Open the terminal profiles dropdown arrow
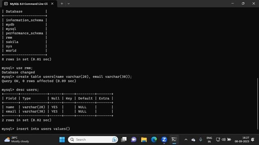259x145 pixels. [x=68, y=4]
